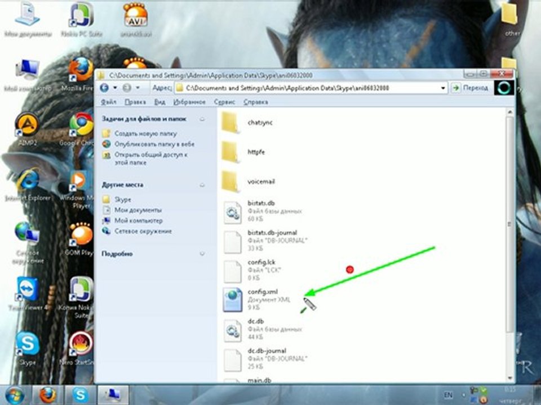Screen dimensions: 541x405
Task: Select the config.xml file icon
Action: click(233, 300)
